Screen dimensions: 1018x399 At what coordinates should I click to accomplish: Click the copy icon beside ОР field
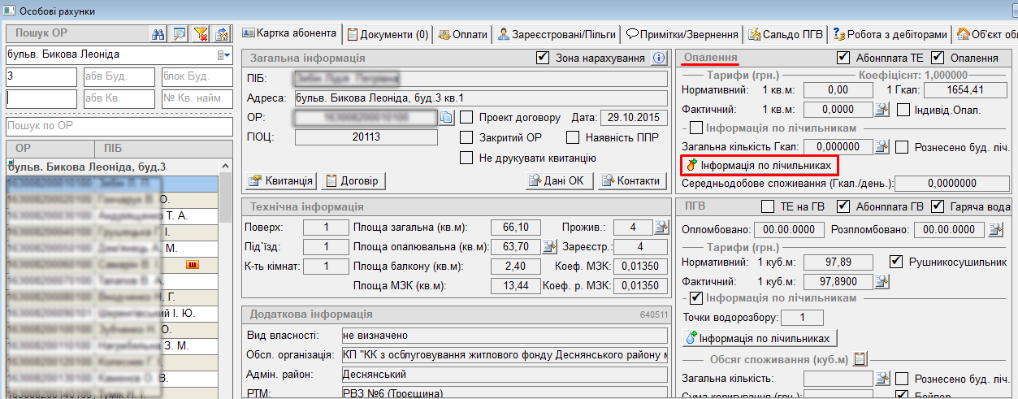[446, 118]
